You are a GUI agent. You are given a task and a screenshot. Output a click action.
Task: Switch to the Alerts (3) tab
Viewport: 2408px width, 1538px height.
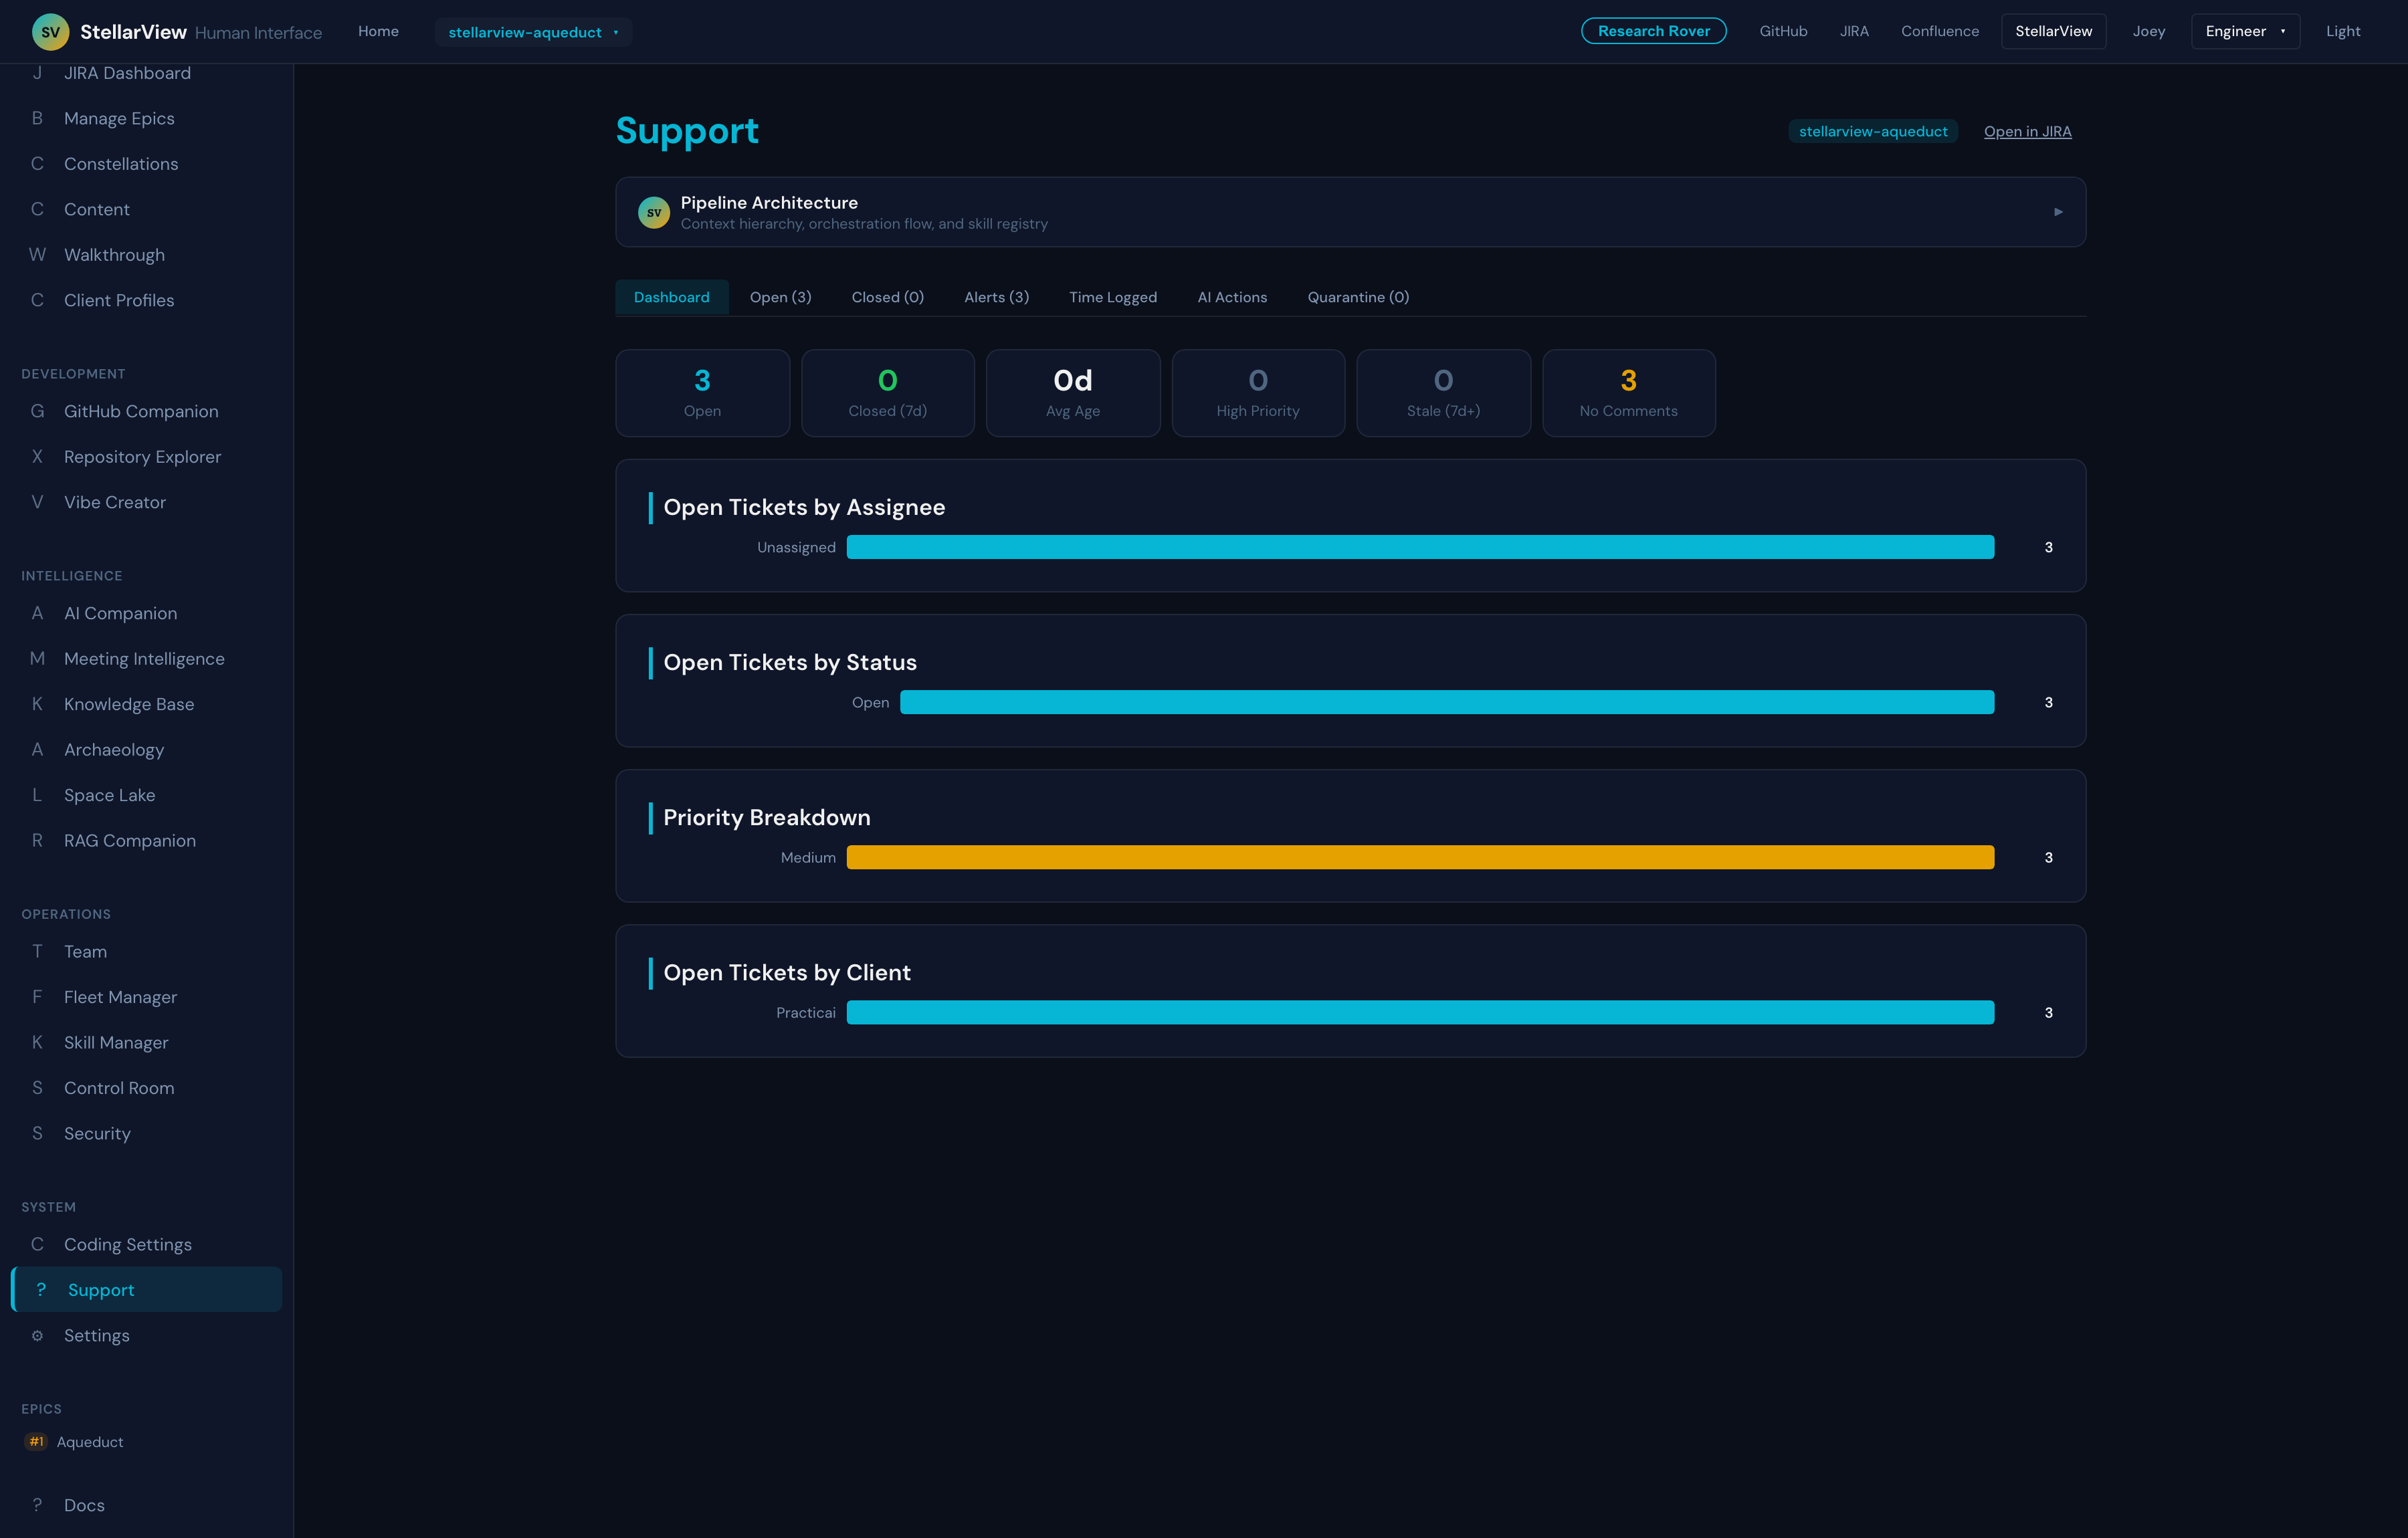tap(996, 297)
